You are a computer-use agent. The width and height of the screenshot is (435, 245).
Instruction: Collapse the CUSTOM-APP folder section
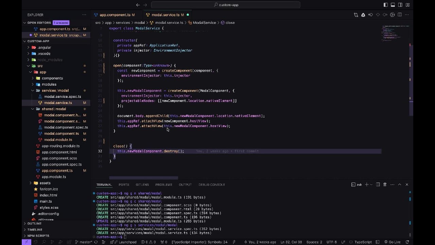pos(25,41)
